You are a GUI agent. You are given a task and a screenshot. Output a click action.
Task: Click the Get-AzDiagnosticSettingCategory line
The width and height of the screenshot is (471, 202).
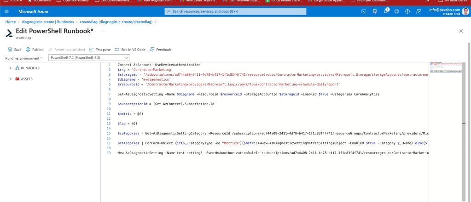pos(273,134)
